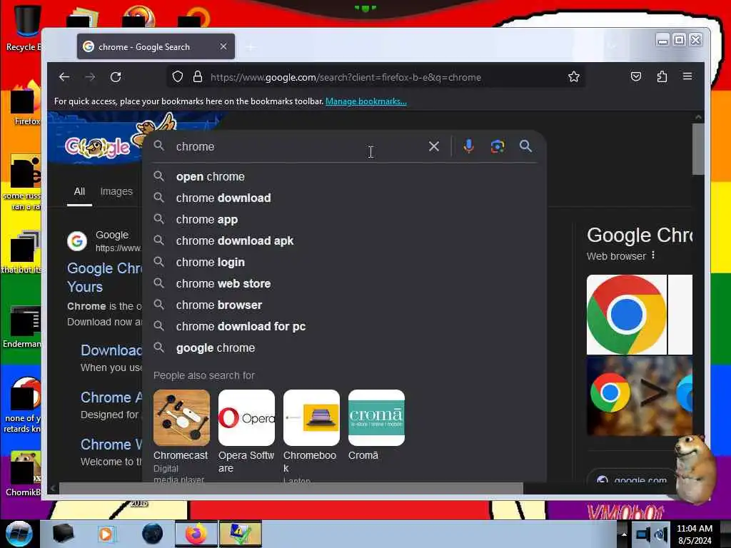The width and height of the screenshot is (731, 548).
Task: Open Firefox from the taskbar
Action: (196, 534)
